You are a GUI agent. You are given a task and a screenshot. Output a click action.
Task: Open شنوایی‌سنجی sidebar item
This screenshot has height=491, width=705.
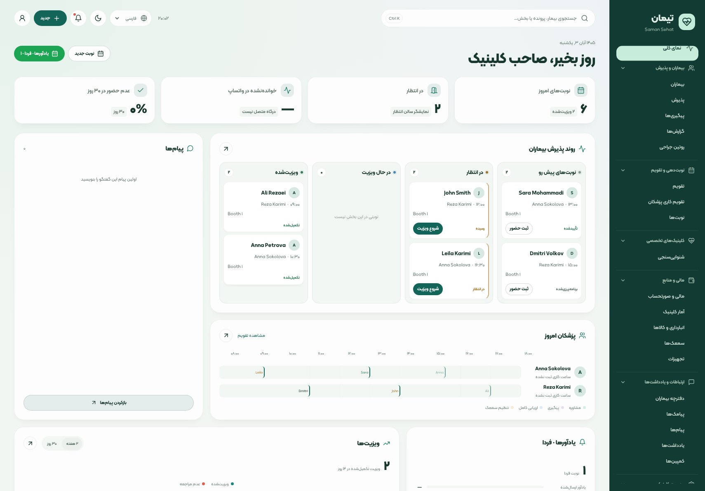click(x=657, y=257)
